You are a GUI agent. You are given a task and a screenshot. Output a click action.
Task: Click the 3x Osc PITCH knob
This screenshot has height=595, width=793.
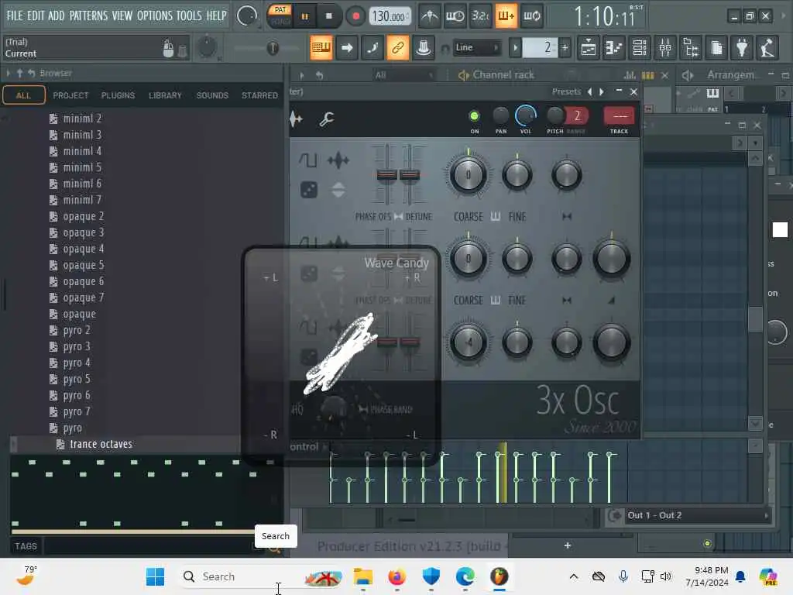(554, 116)
